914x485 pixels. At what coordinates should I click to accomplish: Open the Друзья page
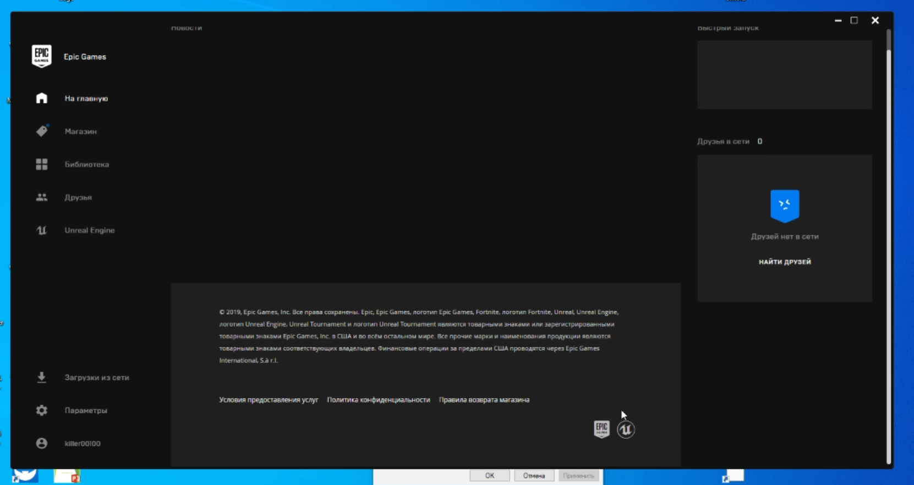point(78,197)
